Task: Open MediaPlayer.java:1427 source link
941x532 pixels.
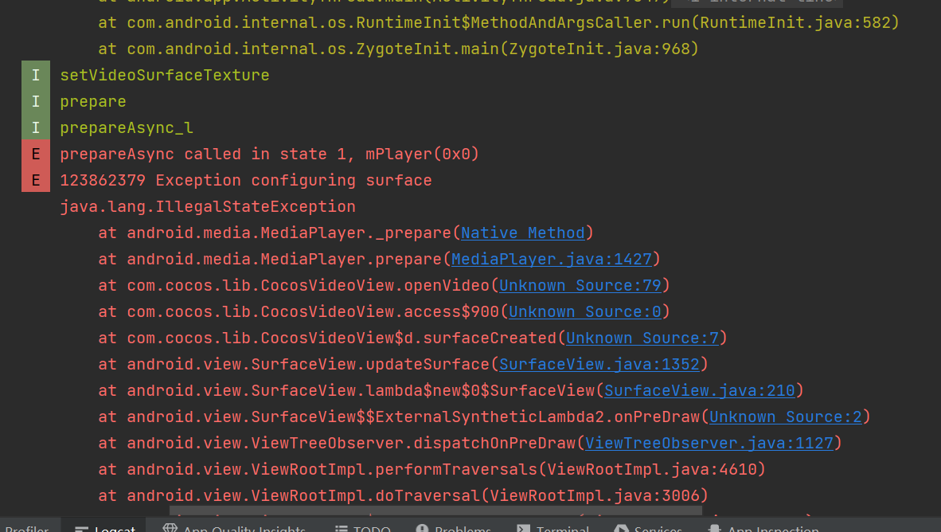Action: click(x=552, y=260)
